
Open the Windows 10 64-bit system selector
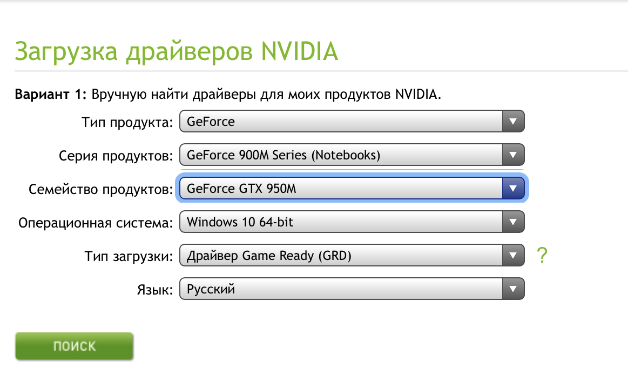coord(340,222)
